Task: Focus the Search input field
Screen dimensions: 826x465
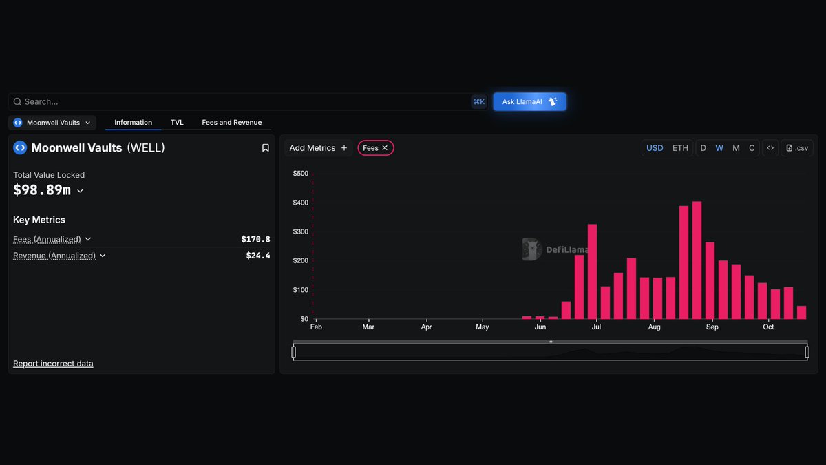Action: (246, 102)
